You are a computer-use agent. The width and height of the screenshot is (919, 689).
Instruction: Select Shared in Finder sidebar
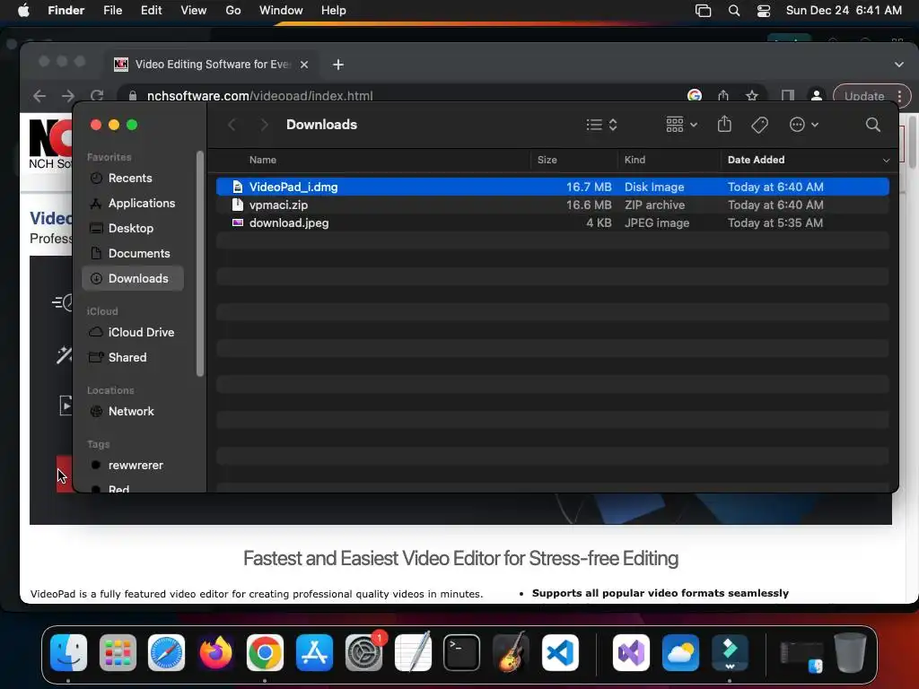click(x=133, y=357)
